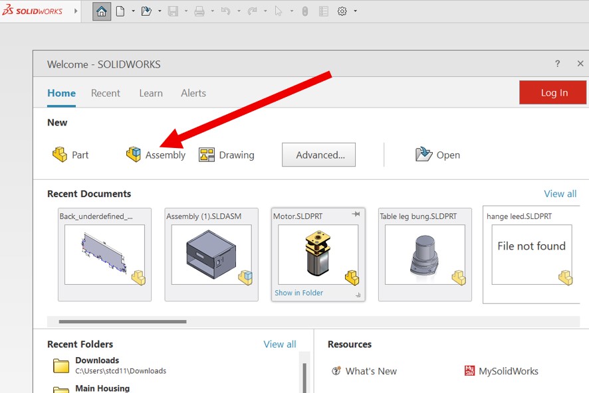Open the Options gear dropdown arrow

(356, 11)
